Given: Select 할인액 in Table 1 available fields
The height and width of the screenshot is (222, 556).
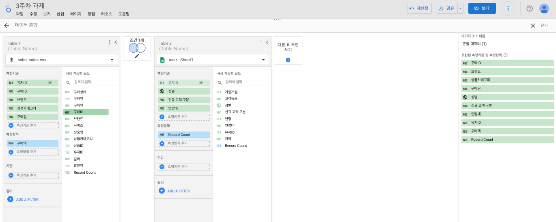Looking at the screenshot, I should click(78, 166).
